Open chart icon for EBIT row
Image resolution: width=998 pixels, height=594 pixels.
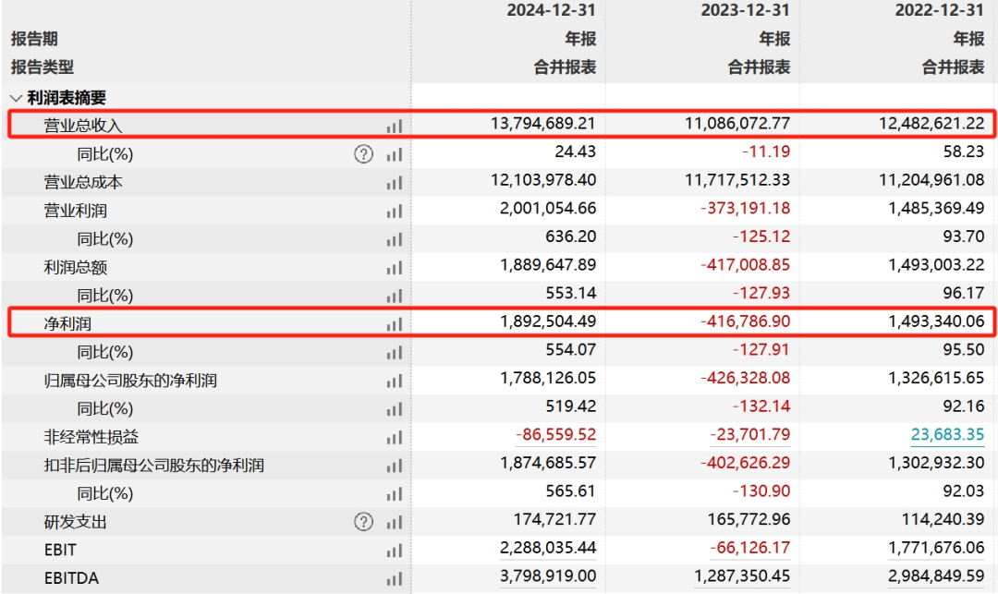point(395,551)
